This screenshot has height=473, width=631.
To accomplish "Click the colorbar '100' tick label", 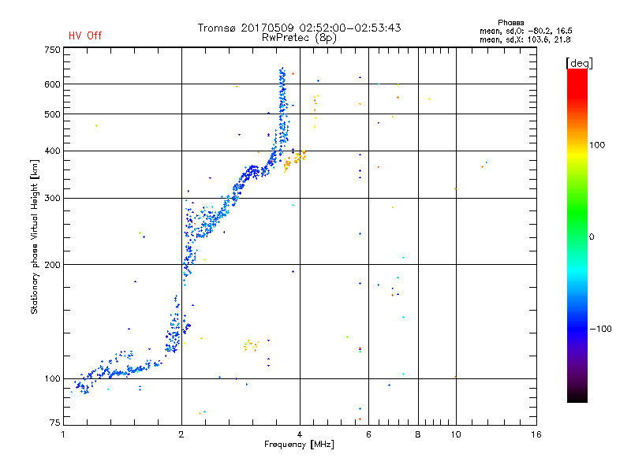I will (x=597, y=145).
